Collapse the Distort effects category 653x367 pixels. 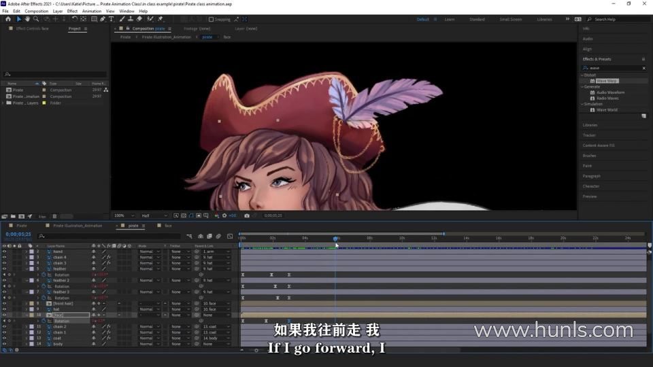pyautogui.click(x=582, y=75)
